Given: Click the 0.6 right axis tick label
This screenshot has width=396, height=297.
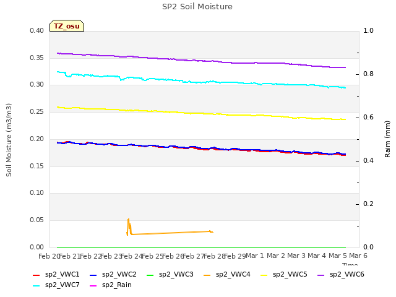Looking at the screenshot, I should pyautogui.click(x=368, y=118).
